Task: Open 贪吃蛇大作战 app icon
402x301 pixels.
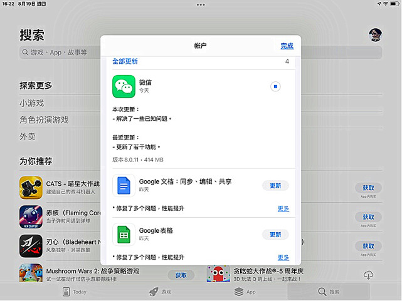Action: pos(218,273)
